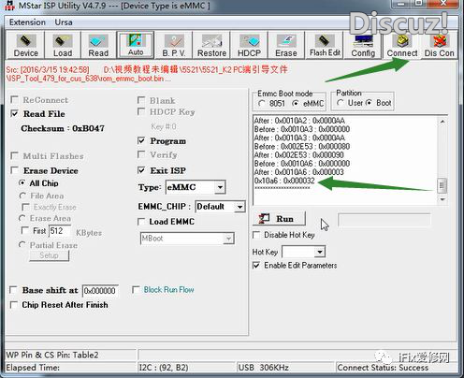464x378 pixels.
Task: Select the Read toolbar icon
Action: [98, 45]
